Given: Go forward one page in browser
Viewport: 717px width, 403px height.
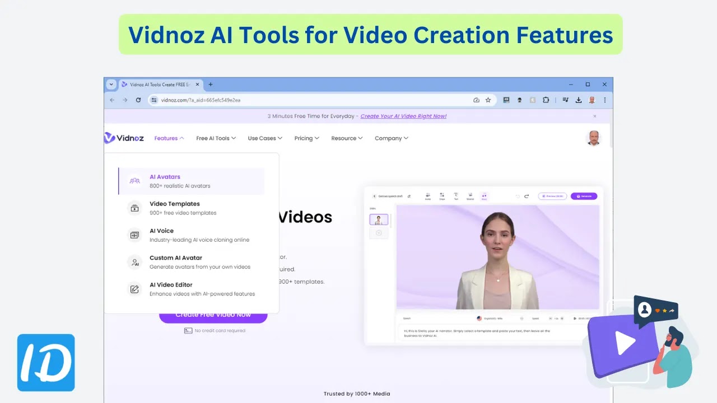Looking at the screenshot, I should [x=125, y=100].
